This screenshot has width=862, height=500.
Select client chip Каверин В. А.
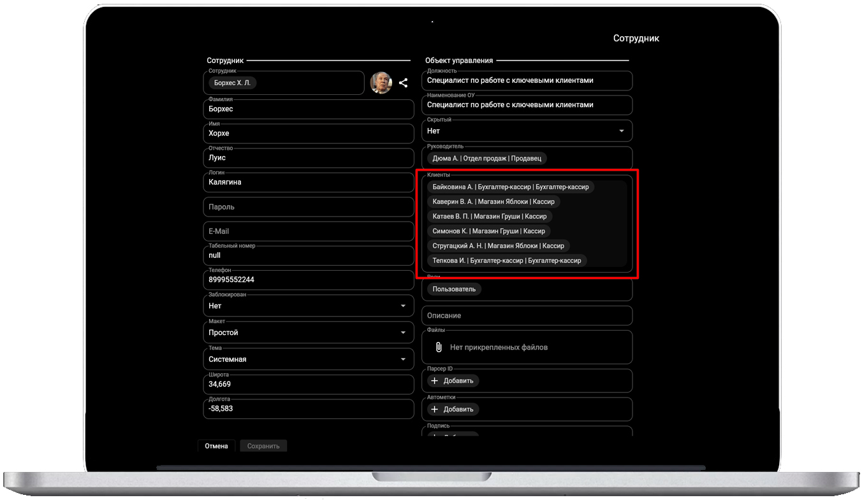point(493,202)
